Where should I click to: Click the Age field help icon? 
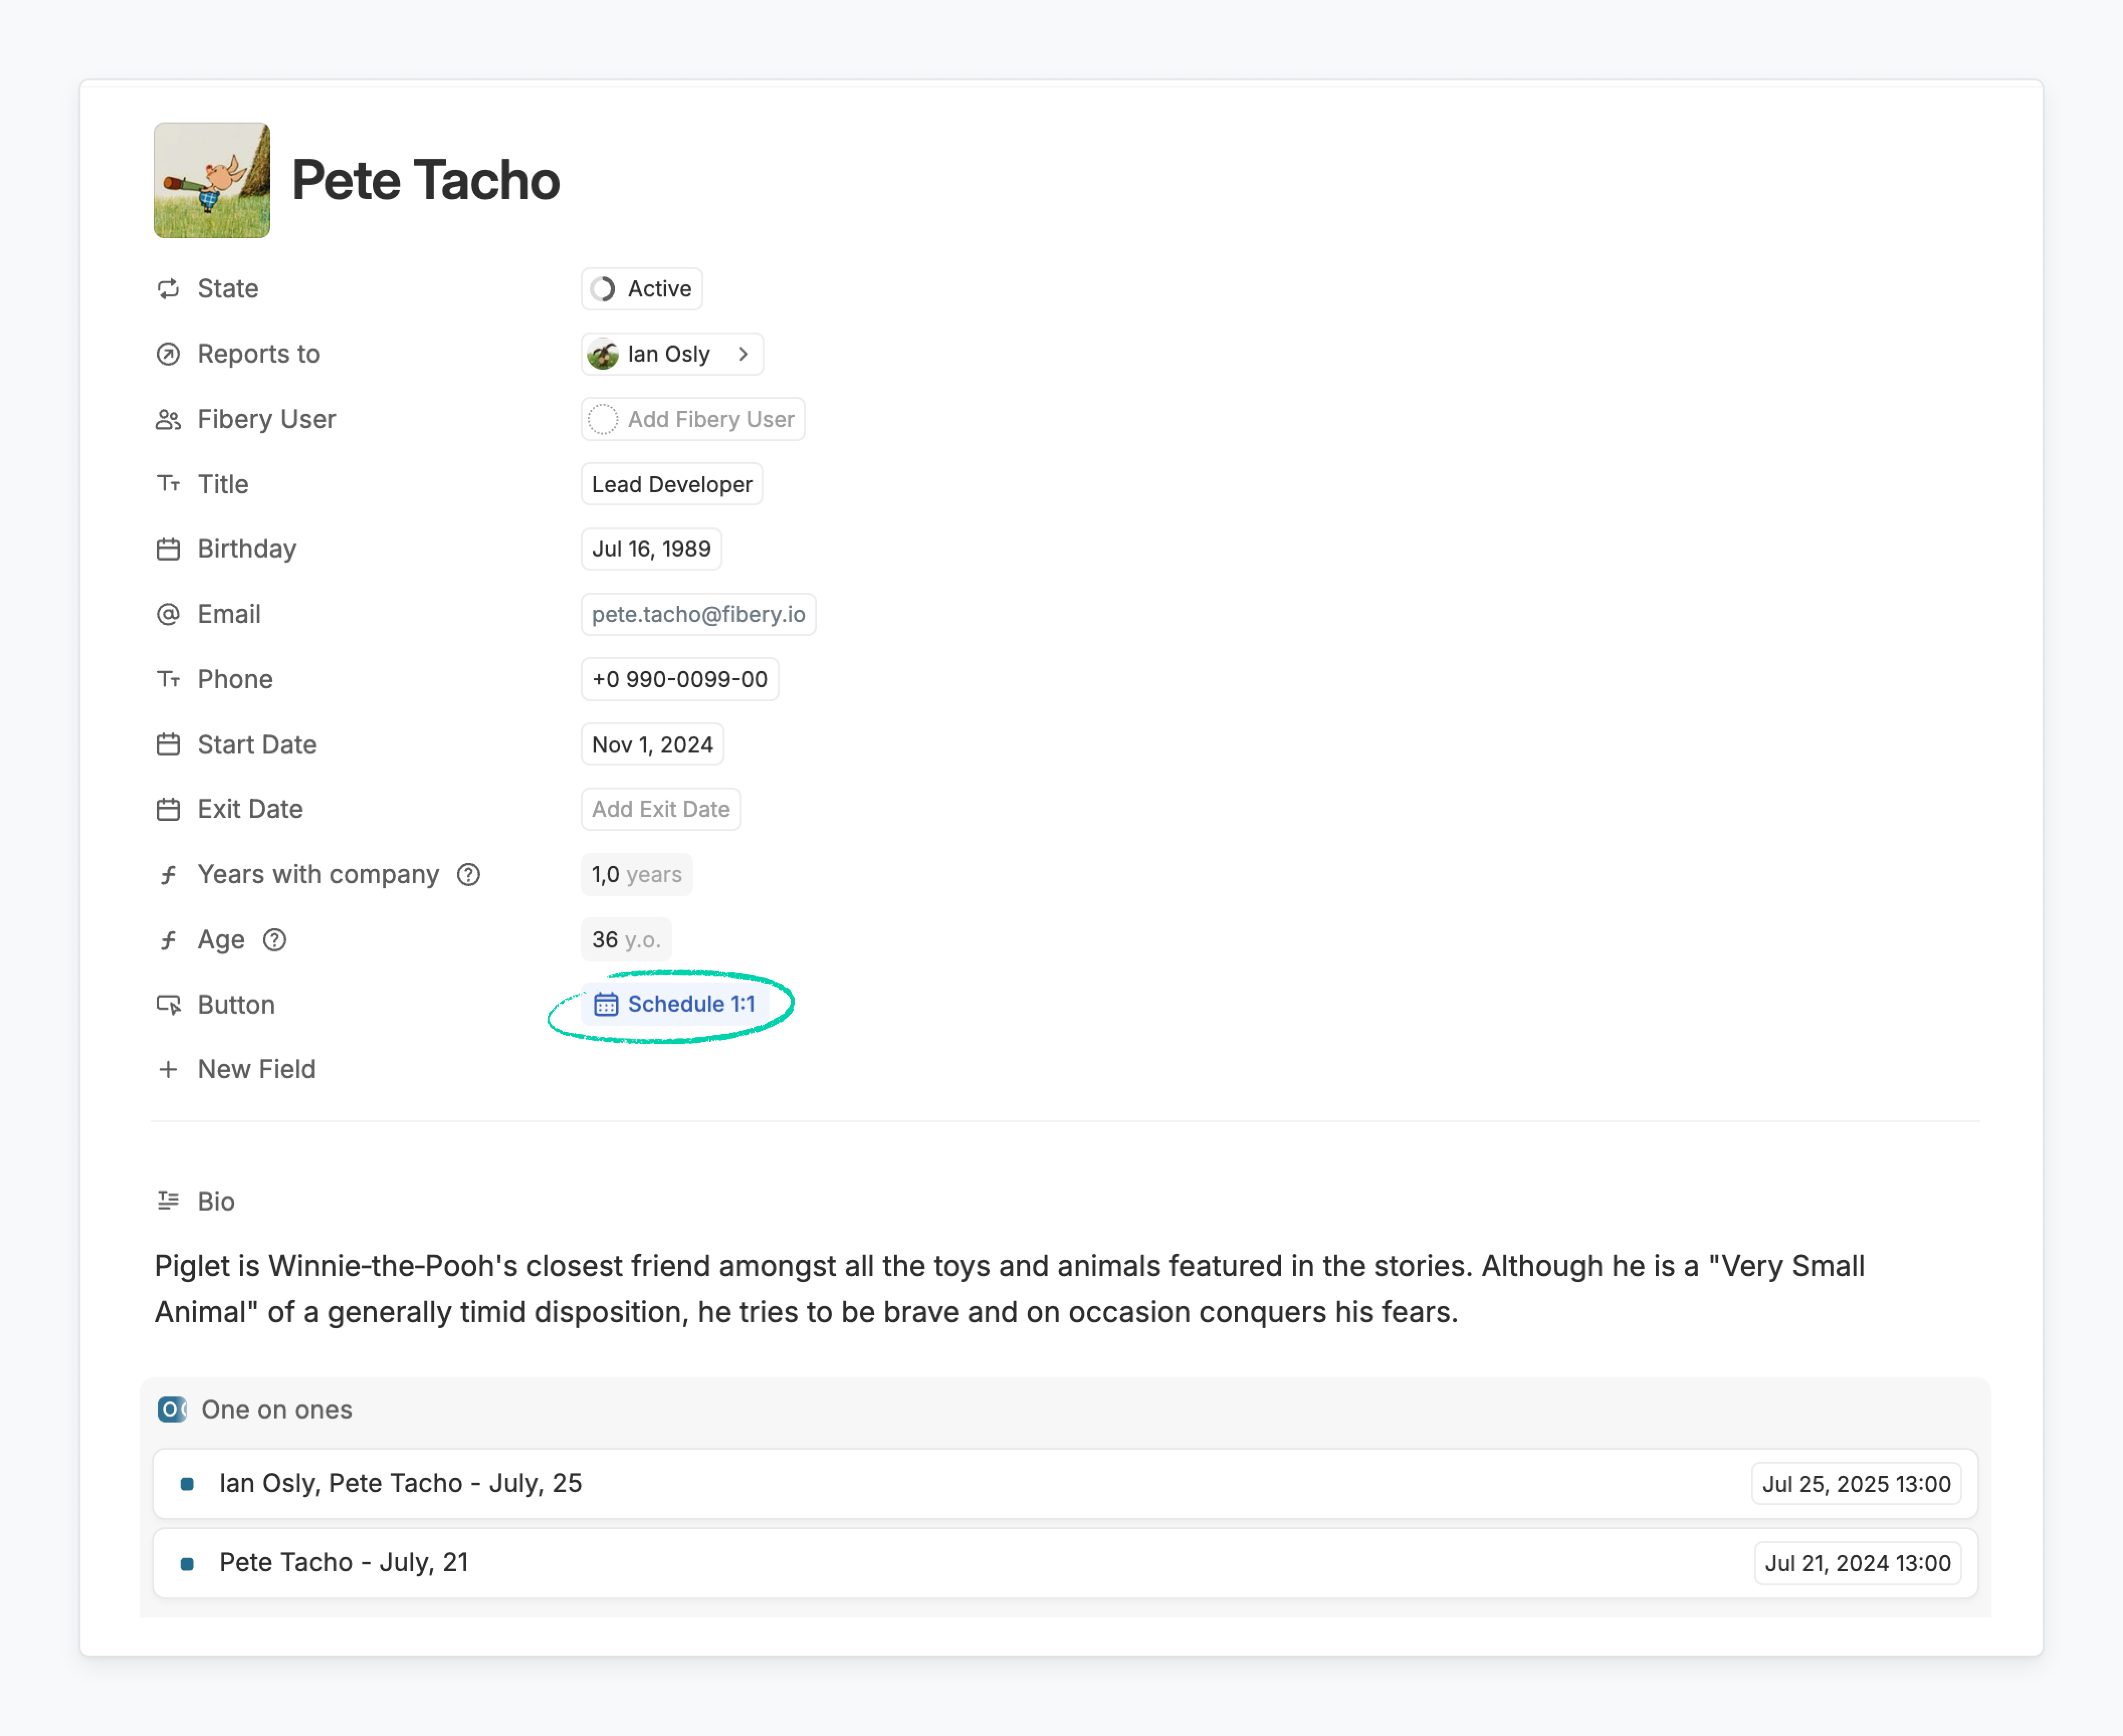(x=274, y=940)
